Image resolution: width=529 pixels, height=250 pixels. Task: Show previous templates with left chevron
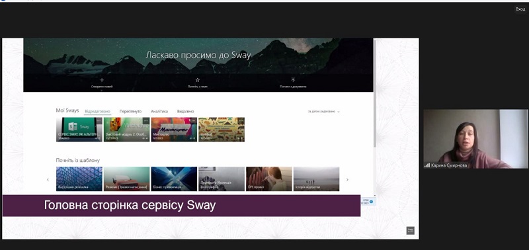coord(48,179)
